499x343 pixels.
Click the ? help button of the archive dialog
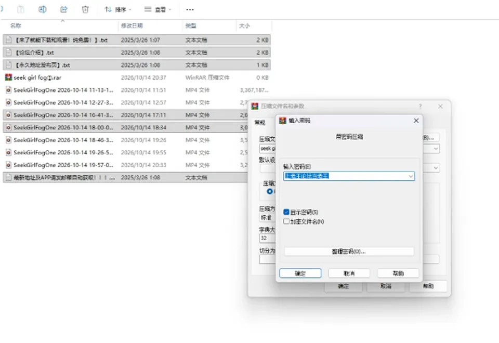tap(421, 106)
